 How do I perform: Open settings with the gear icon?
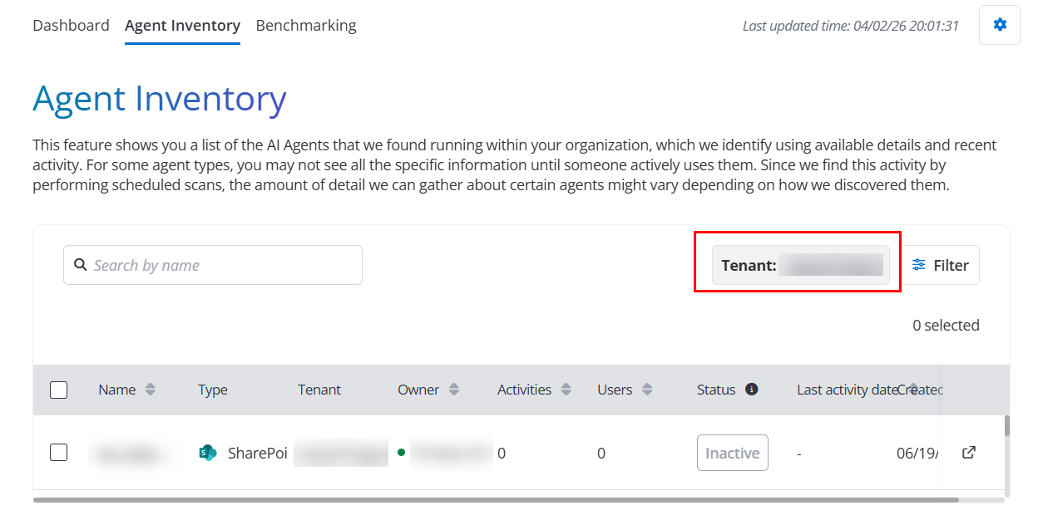coord(1000,25)
